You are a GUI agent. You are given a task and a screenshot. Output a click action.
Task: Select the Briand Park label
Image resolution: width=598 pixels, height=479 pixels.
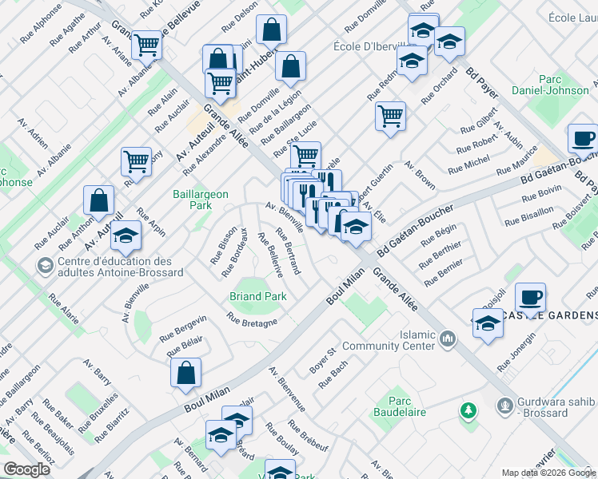click(x=257, y=296)
